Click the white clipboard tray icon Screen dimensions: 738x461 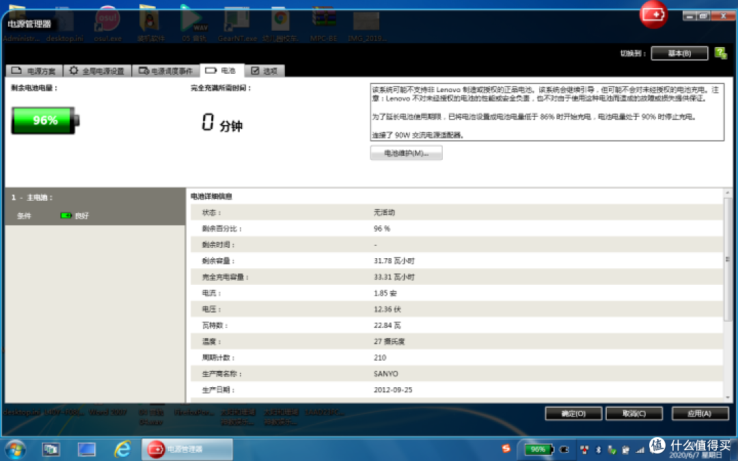click(625, 449)
